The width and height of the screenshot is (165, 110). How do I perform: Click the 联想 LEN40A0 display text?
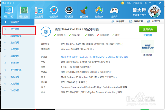pos(74,82)
